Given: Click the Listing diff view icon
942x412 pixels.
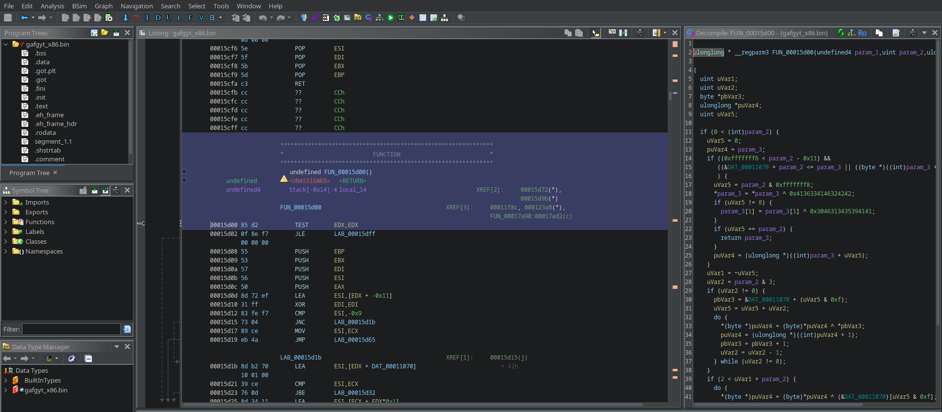Looking at the screenshot, I should [623, 33].
